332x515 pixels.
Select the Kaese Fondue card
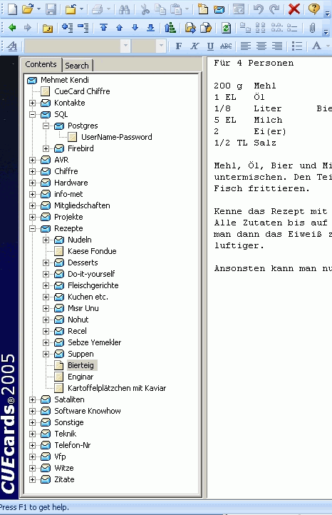point(92,251)
